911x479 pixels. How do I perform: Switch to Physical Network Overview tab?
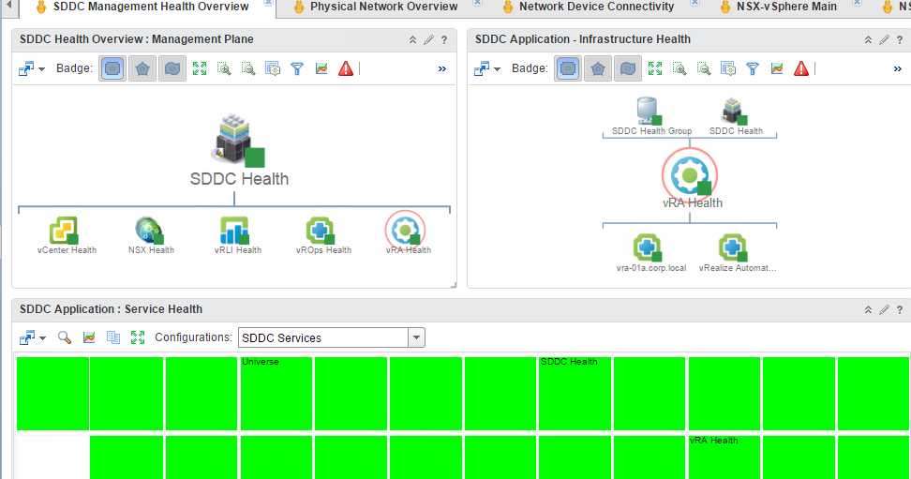tap(383, 7)
